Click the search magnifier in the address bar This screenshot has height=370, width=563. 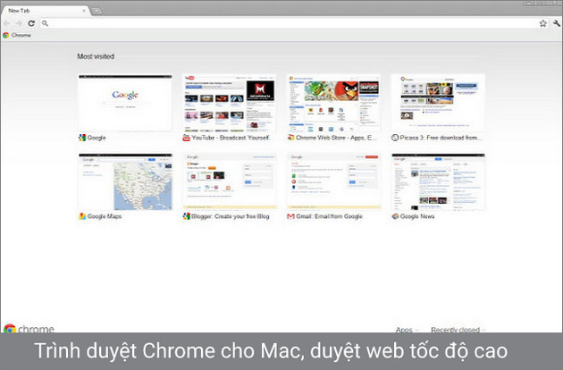coord(45,23)
